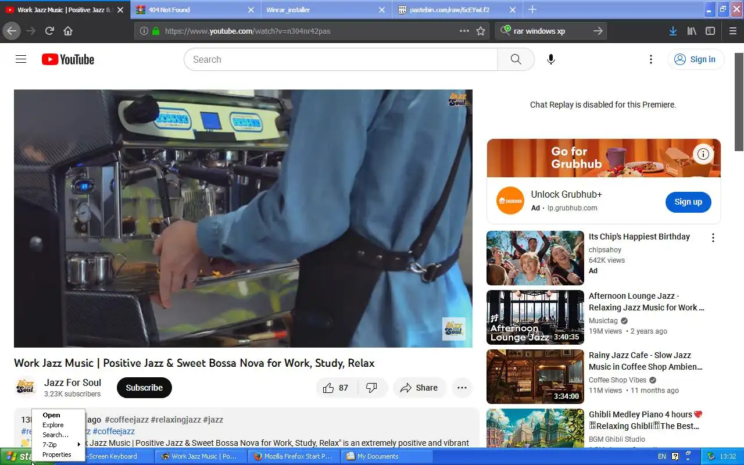This screenshot has height=465, width=744.
Task: Open Chip's Happiest Birthday ad thumbnail
Action: (535, 258)
